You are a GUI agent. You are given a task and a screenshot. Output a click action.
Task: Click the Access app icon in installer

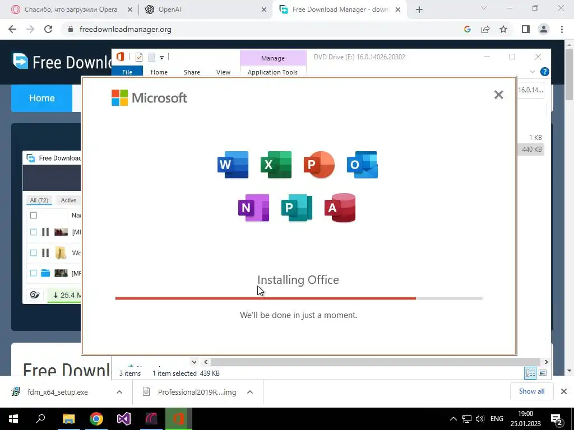pyautogui.click(x=340, y=208)
